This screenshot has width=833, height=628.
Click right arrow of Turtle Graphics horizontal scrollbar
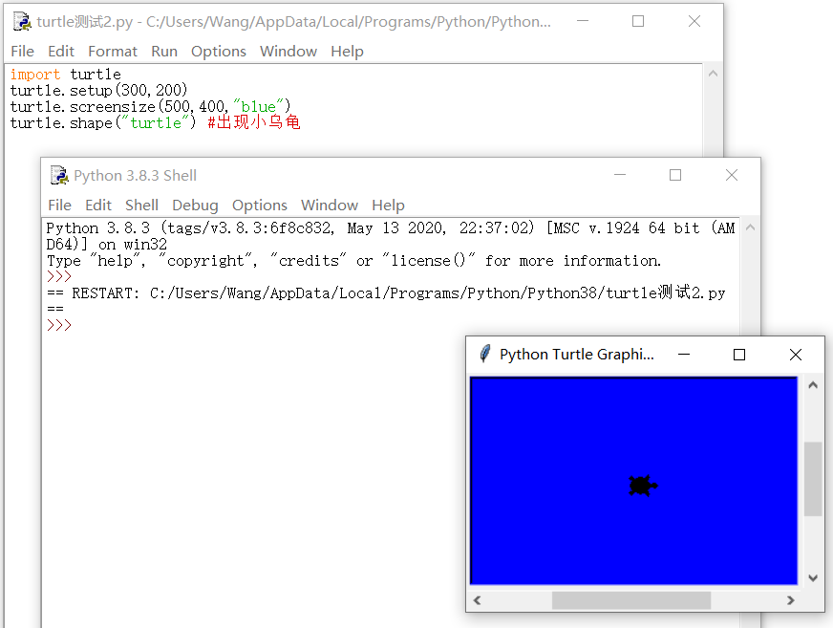(791, 600)
